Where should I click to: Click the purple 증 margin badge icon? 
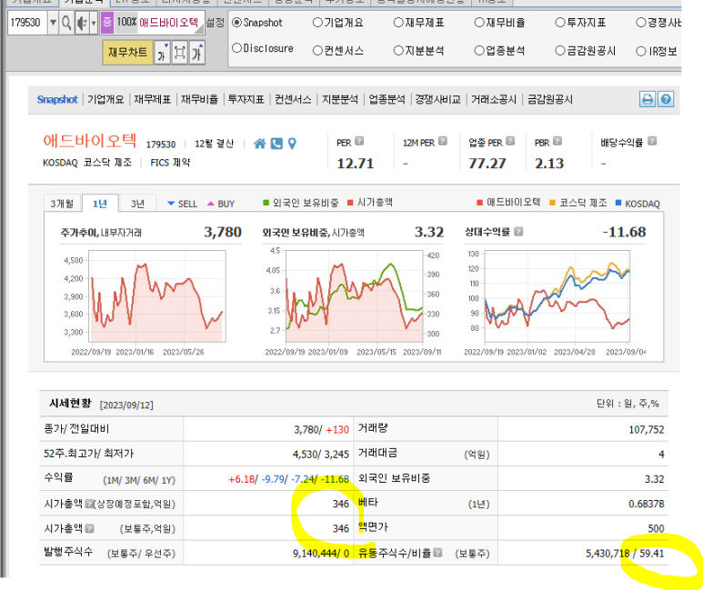click(x=106, y=23)
